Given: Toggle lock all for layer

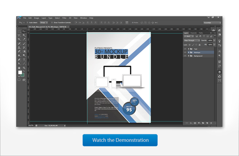Looking at the screenshot, I should coord(200,45).
